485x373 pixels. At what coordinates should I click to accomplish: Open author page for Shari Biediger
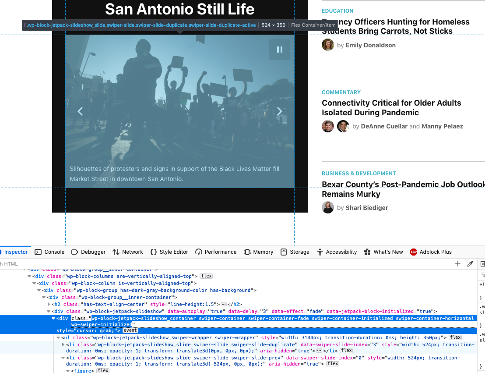pyautogui.click(x=367, y=208)
